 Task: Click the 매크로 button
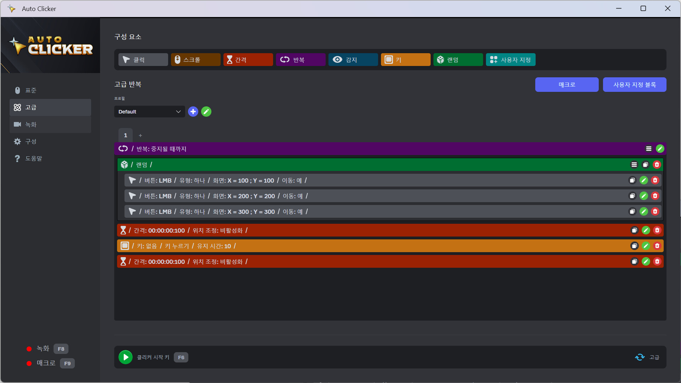566,85
